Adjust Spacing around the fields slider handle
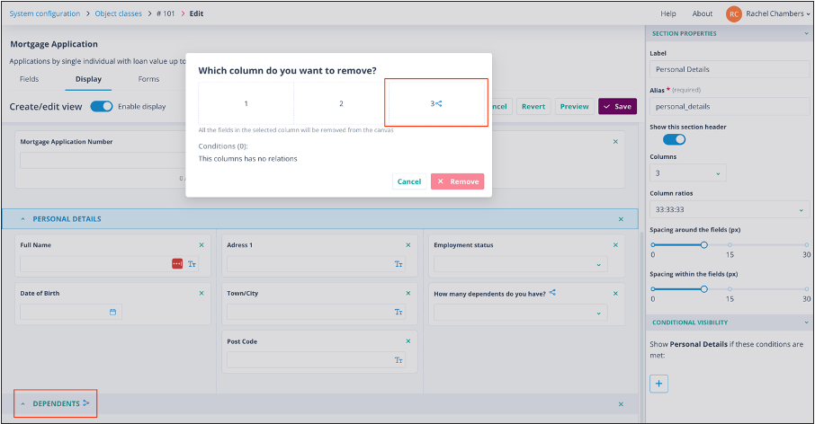 703,244
